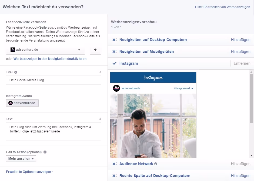Select the Rechte Spalte auf Desktop-Computern placement
This screenshot has height=181, width=254.
click(155, 176)
